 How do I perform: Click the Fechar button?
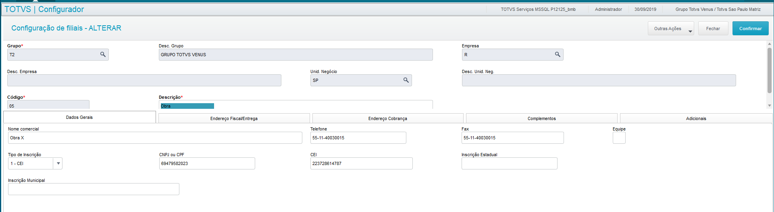713,29
